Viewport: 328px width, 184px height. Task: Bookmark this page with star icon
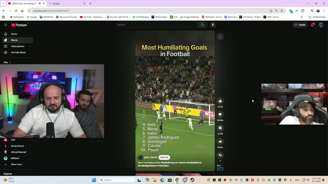point(282,11)
